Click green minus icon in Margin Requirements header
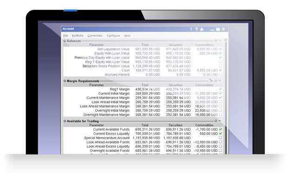The width and height of the screenshot is (287, 176). click(220, 80)
